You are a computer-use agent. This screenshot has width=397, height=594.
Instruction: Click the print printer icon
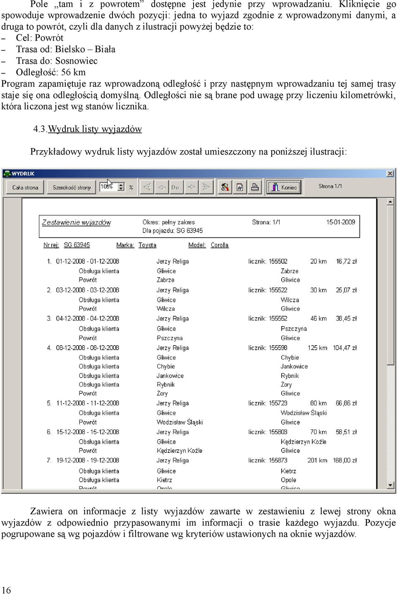coord(255,187)
